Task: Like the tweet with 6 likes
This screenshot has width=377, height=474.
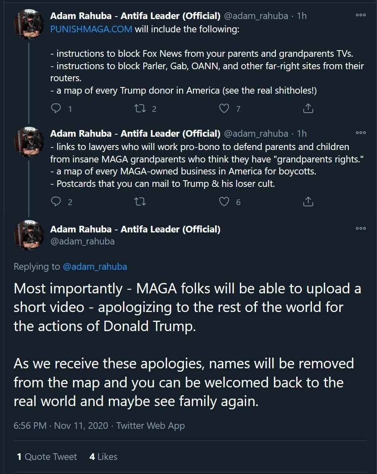Action: (x=224, y=201)
